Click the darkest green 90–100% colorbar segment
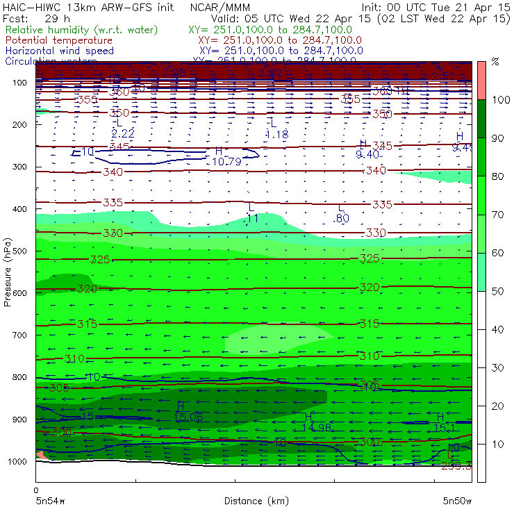 click(481, 119)
